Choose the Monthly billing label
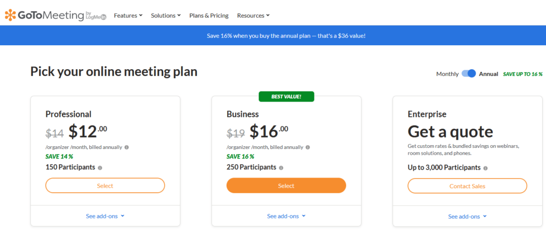 point(447,74)
